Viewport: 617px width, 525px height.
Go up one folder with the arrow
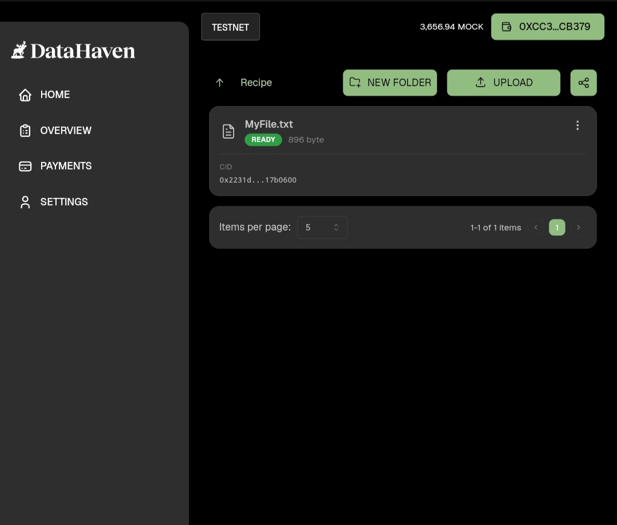tap(219, 83)
